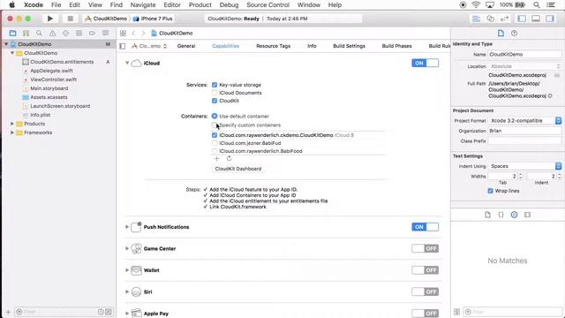Viewport: 565px width, 318px height.
Task: Expand the Game Center section
Action: coord(127,248)
